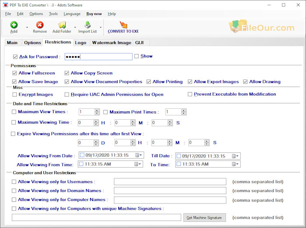
Task: Increase the Maximum View Times spinner
Action: pos(97,110)
